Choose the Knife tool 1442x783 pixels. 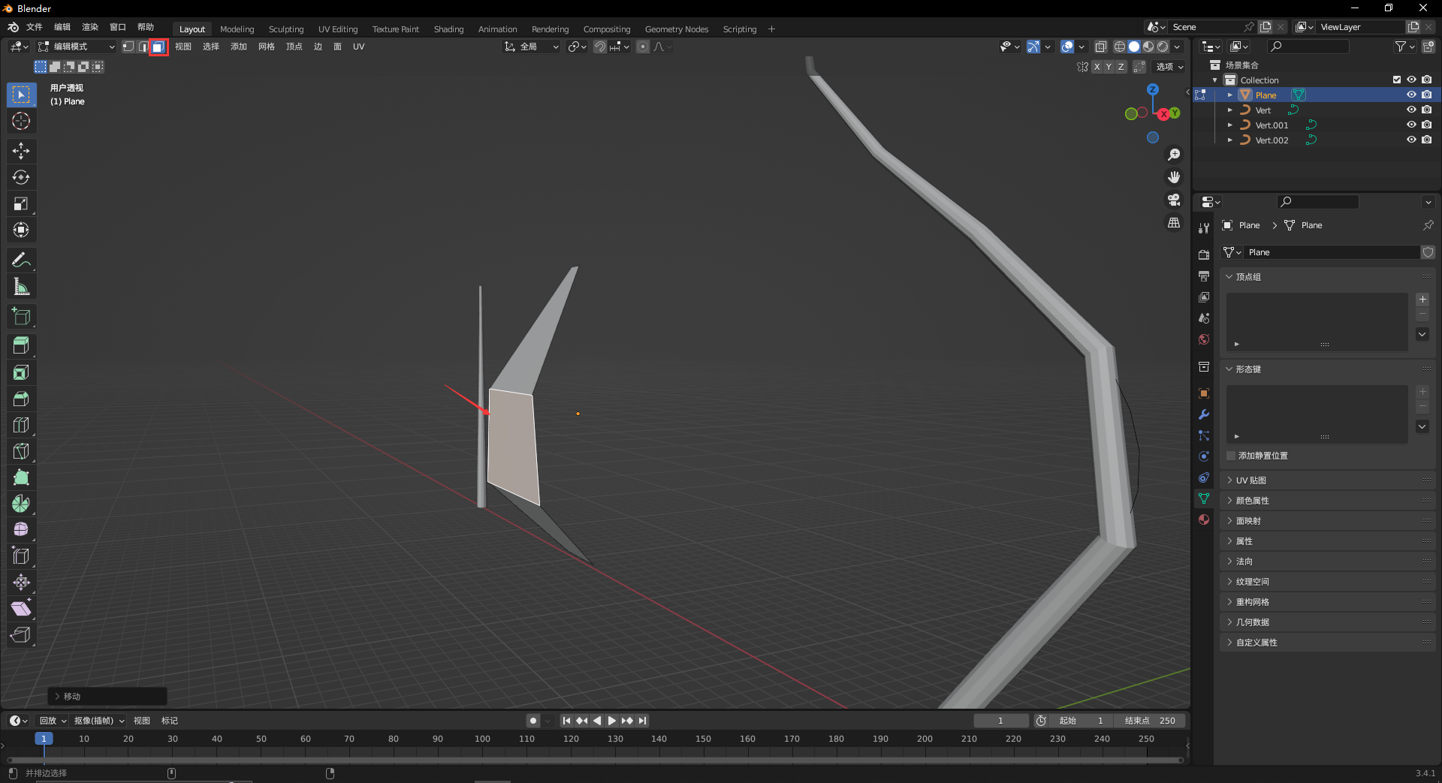tap(21, 451)
